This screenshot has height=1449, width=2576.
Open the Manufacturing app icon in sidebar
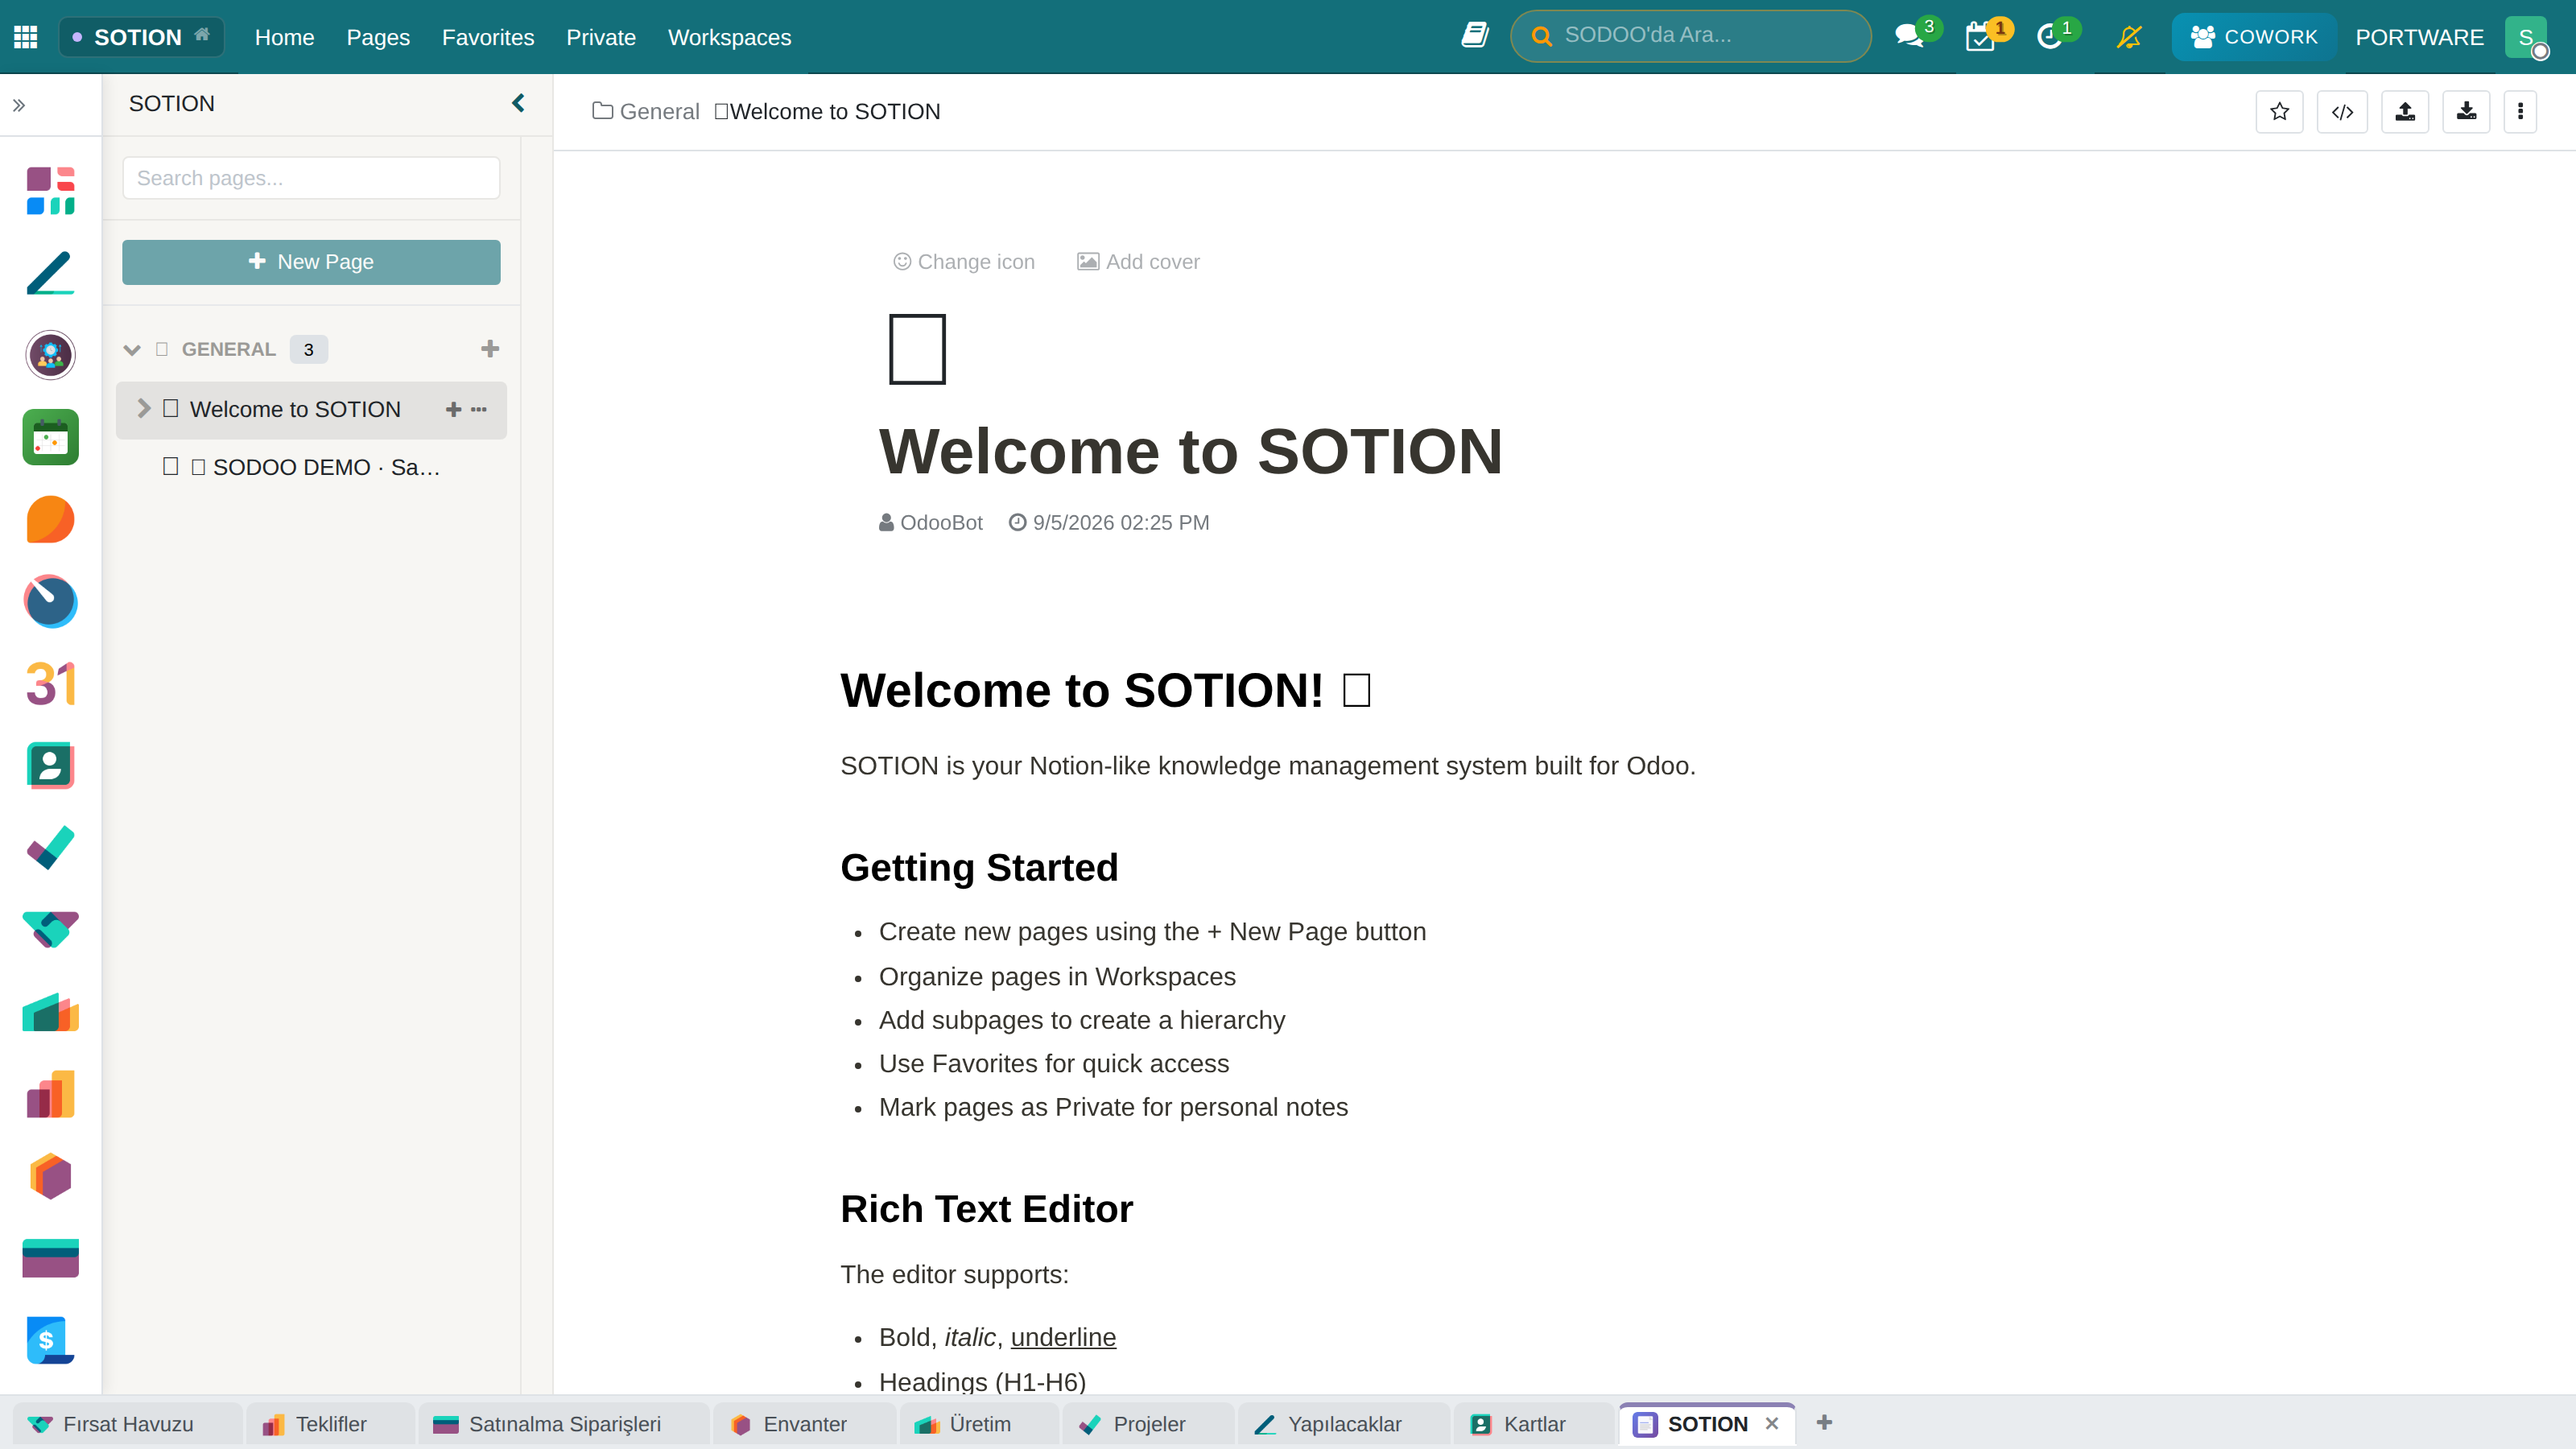(x=51, y=1012)
